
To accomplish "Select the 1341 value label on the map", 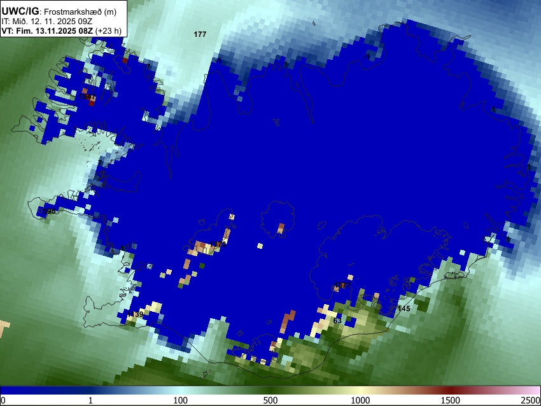I will [x=88, y=97].
